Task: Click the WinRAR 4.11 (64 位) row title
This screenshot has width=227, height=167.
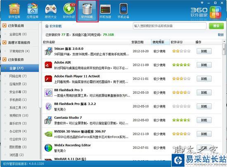Action: click(x=70, y=159)
